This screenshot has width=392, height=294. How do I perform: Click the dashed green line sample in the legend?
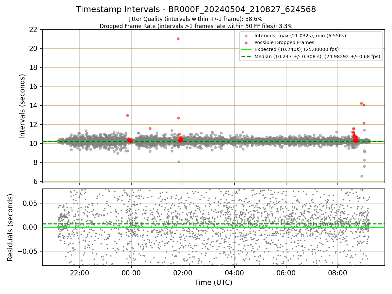(246, 57)
